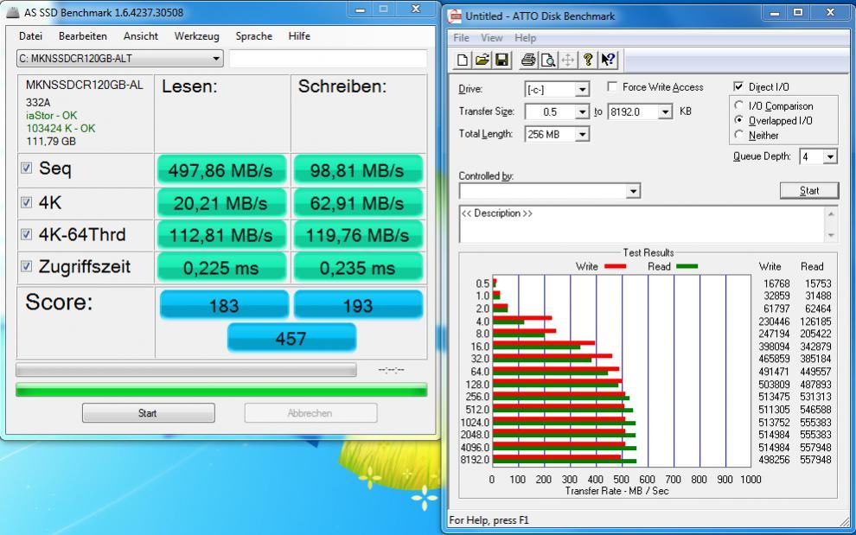Enable Force Write Access checkbox

[612, 86]
